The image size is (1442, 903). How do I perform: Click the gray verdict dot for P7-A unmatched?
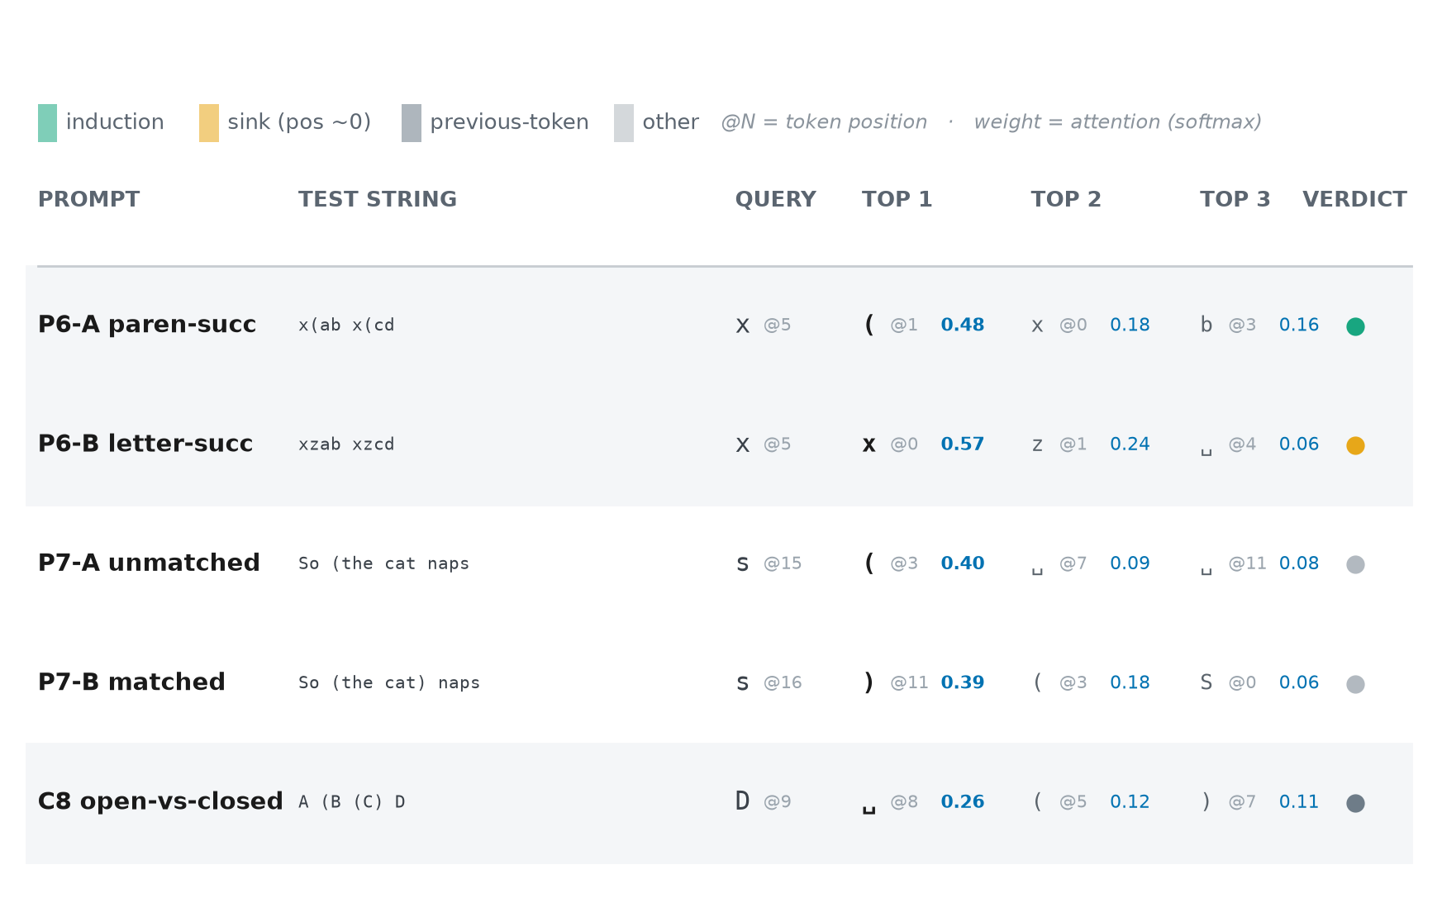(x=1355, y=564)
